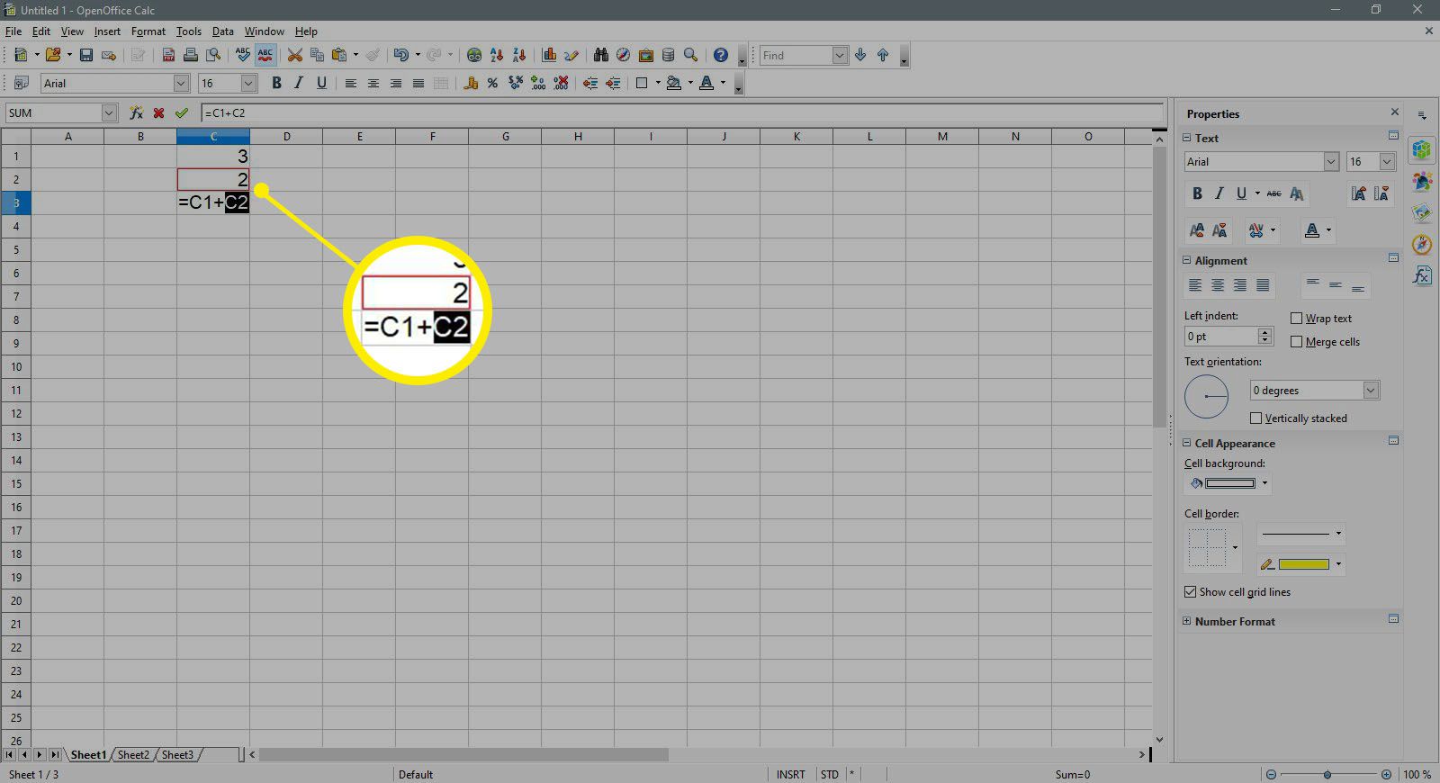
Task: Open the 0 degrees orientation dropdown
Action: pos(1371,391)
